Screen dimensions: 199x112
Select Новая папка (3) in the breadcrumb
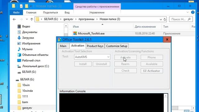pos(110,19)
